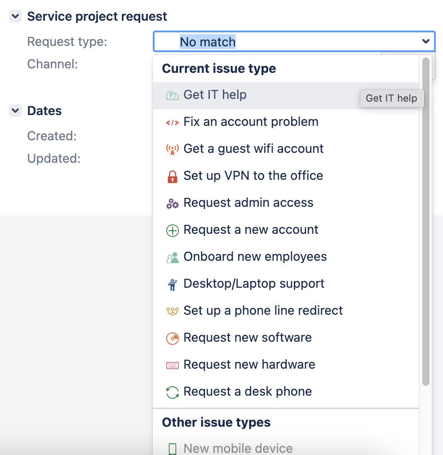
Task: Click the Request type dropdown arrow
Action: click(x=425, y=42)
